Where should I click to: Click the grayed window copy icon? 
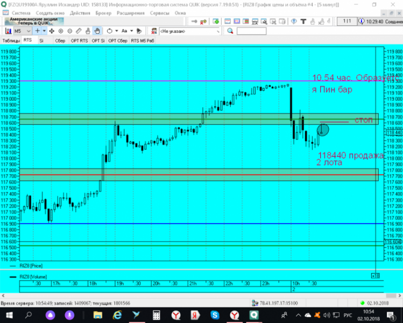[x=282, y=22]
